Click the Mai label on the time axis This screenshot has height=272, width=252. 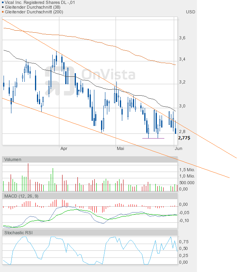pyautogui.click(x=120, y=149)
